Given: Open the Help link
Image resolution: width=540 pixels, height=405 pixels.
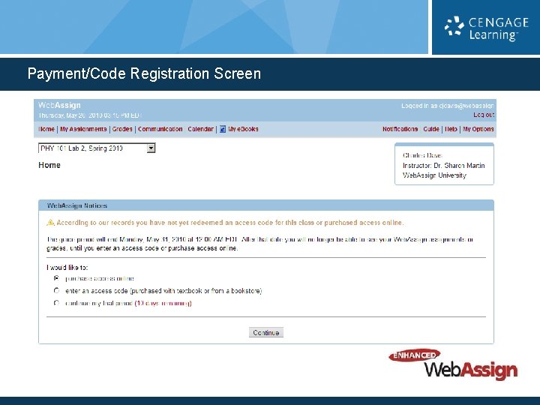Looking at the screenshot, I should pyautogui.click(x=451, y=129).
